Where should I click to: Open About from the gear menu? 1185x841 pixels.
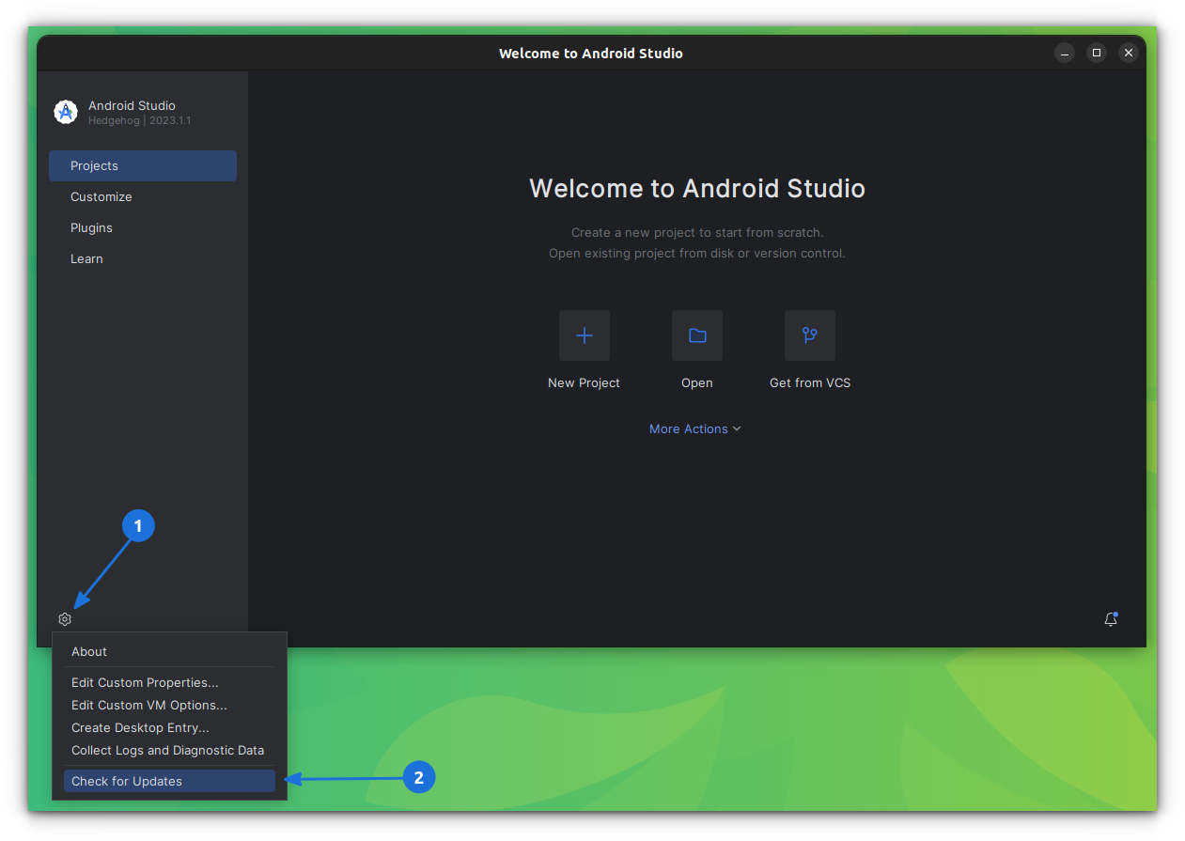tap(88, 651)
